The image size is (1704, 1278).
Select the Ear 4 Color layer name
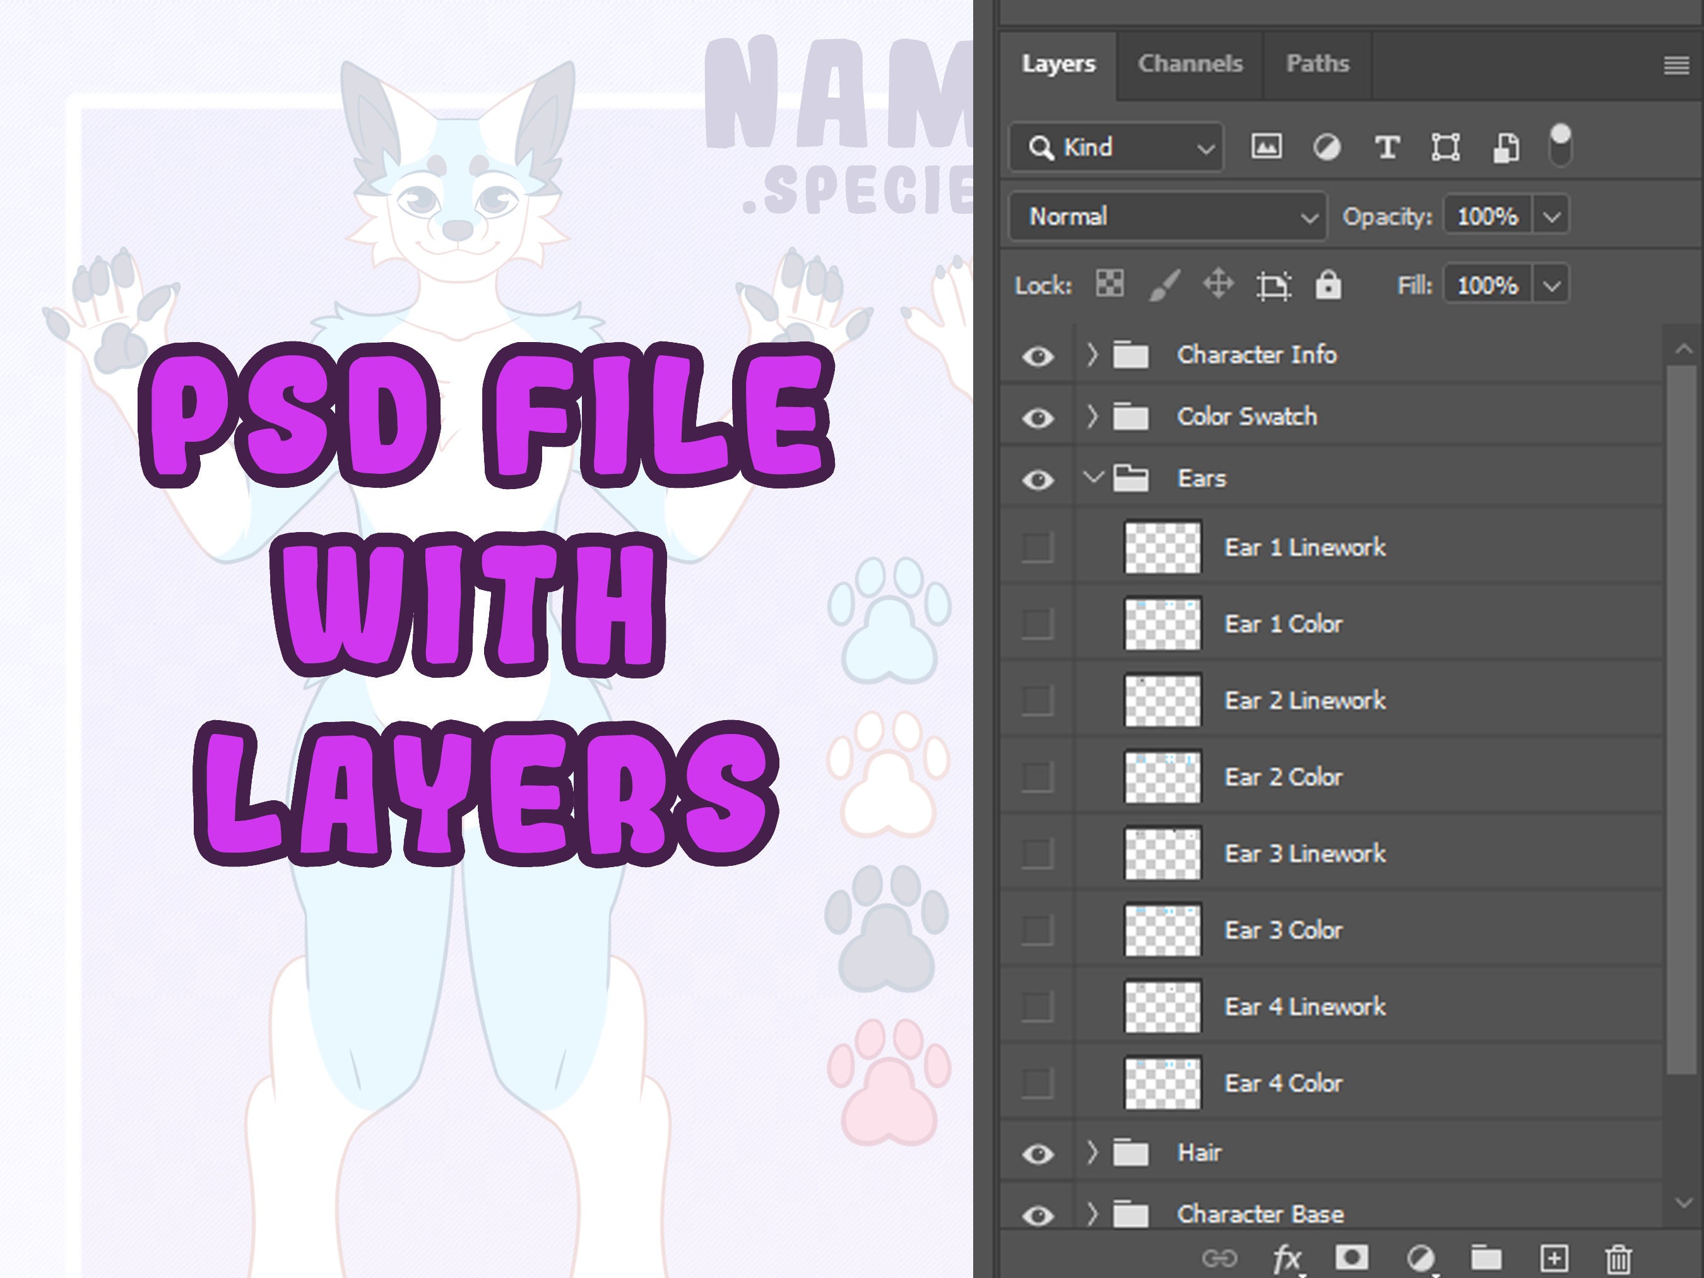tap(1284, 1083)
